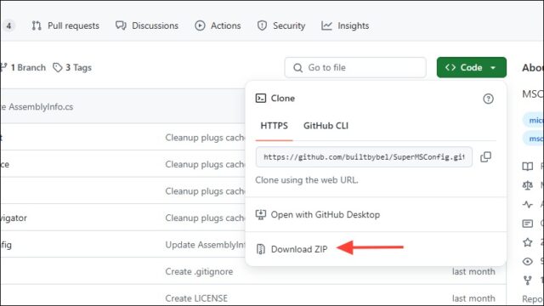The image size is (544, 306).
Task: Click the tag icon next to 3 Tags
Action: coord(57,67)
